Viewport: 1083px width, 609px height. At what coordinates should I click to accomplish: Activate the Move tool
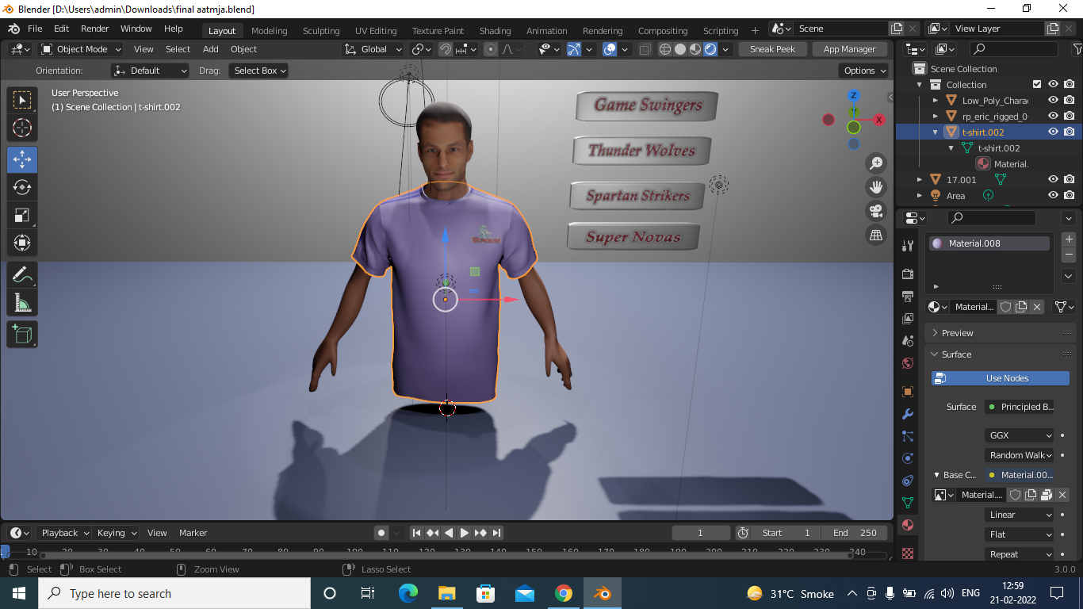pyautogui.click(x=22, y=160)
